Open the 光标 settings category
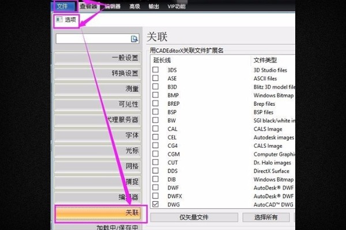Viewport: 346px width, 230px height. coord(97,151)
